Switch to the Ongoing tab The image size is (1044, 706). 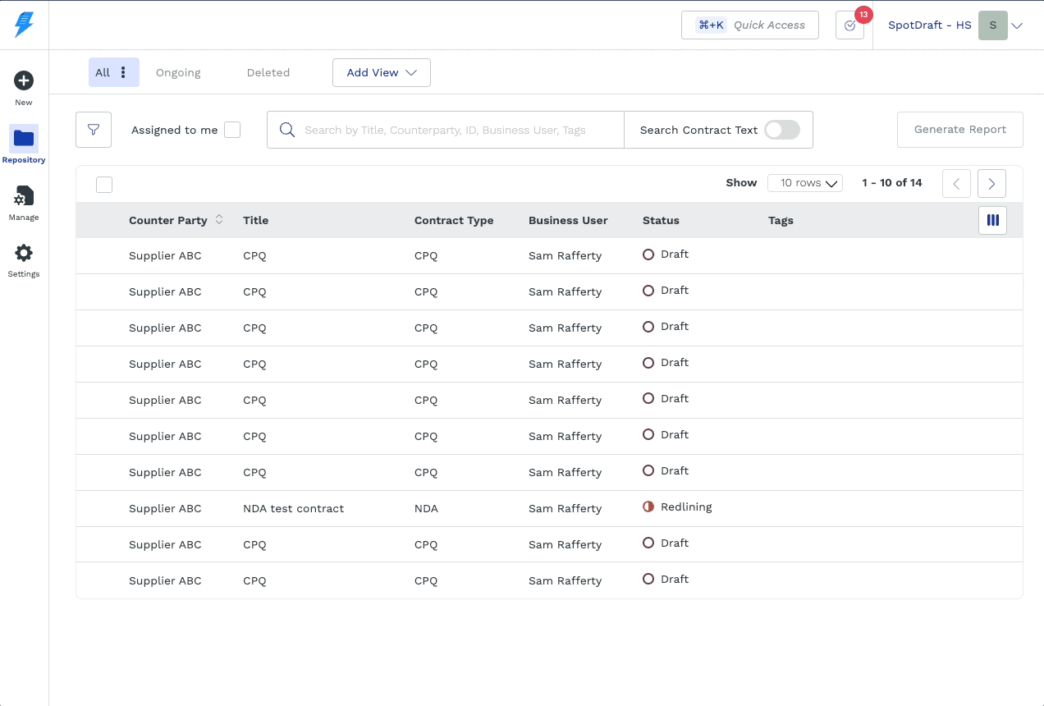point(178,72)
